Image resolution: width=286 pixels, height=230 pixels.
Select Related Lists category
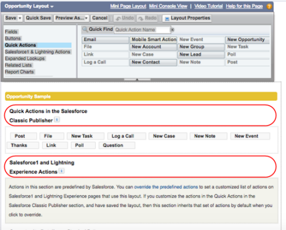click(18, 65)
